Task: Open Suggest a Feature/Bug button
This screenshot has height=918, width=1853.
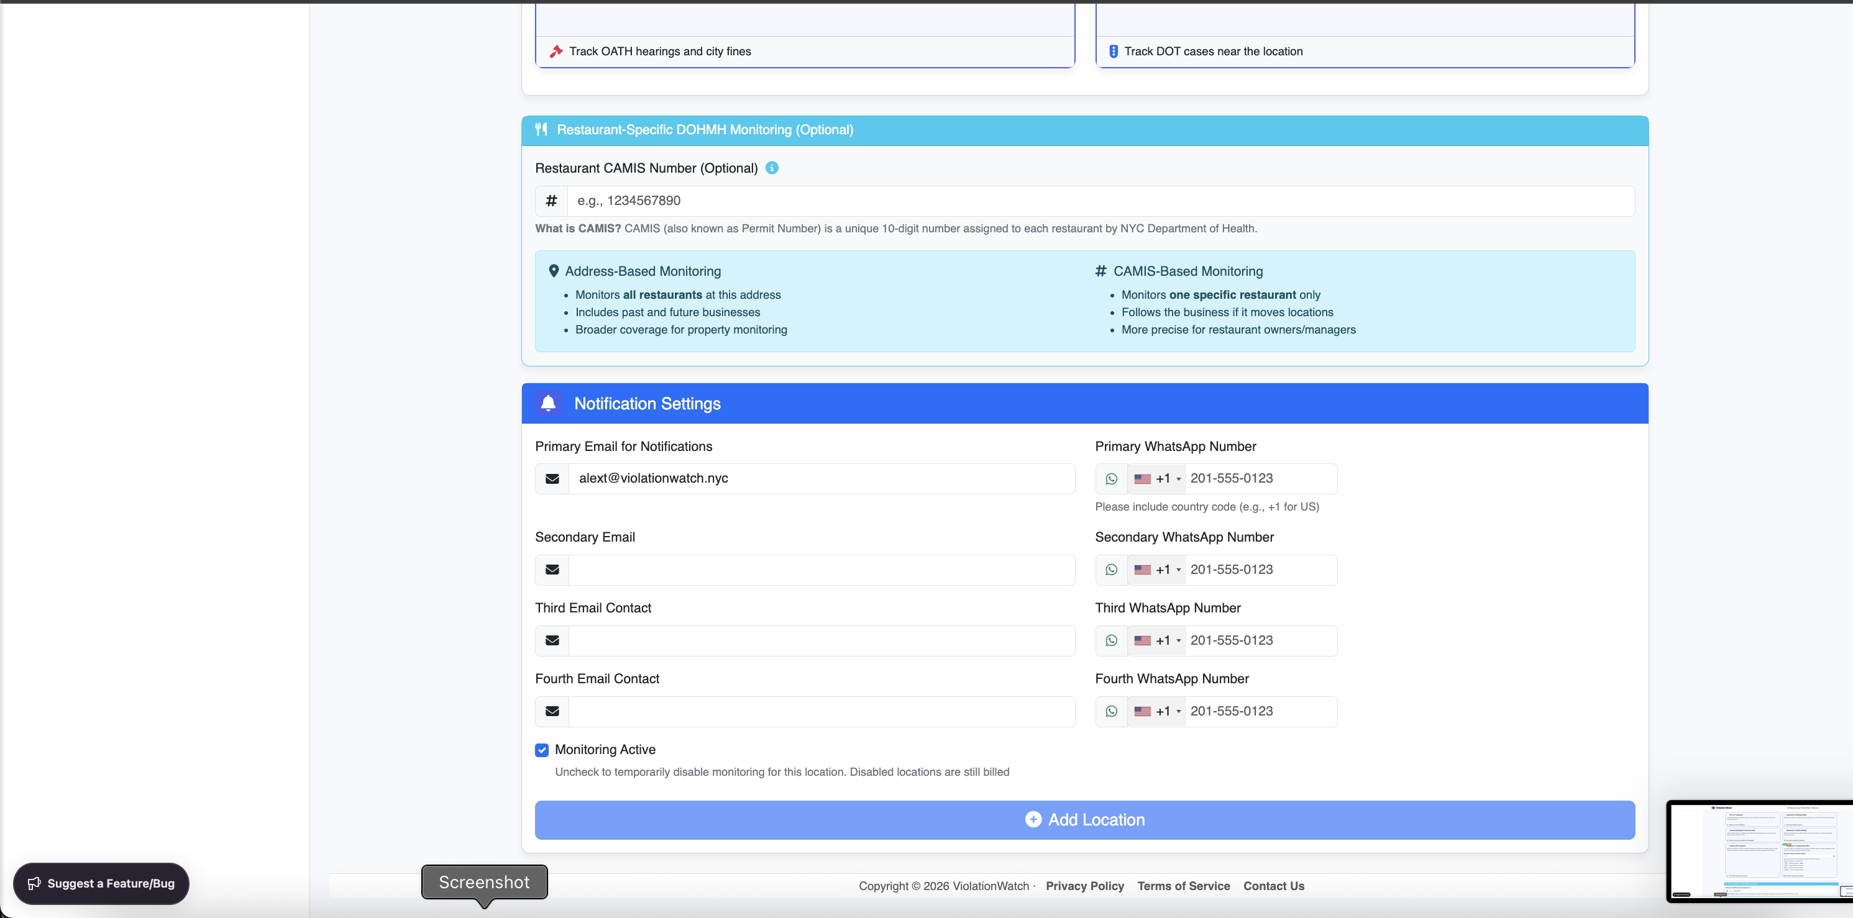Action: point(101,883)
